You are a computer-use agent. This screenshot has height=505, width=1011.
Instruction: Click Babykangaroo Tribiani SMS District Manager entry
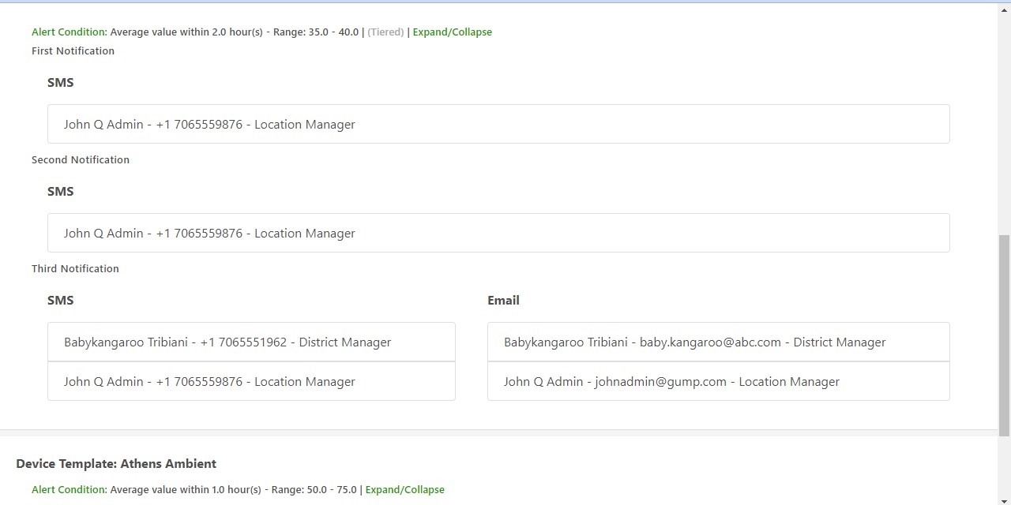pyautogui.click(x=251, y=342)
